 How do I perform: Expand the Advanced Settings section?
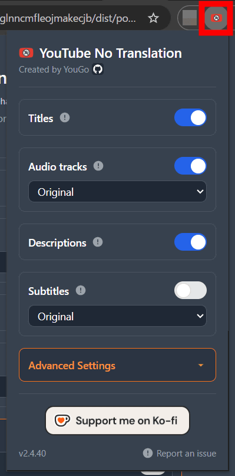117,365
